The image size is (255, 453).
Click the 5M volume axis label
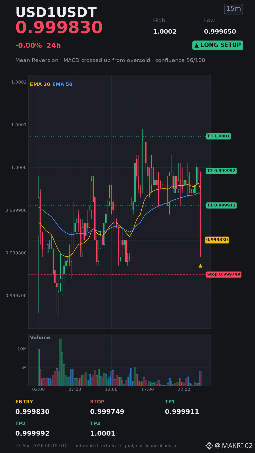pos(24,368)
